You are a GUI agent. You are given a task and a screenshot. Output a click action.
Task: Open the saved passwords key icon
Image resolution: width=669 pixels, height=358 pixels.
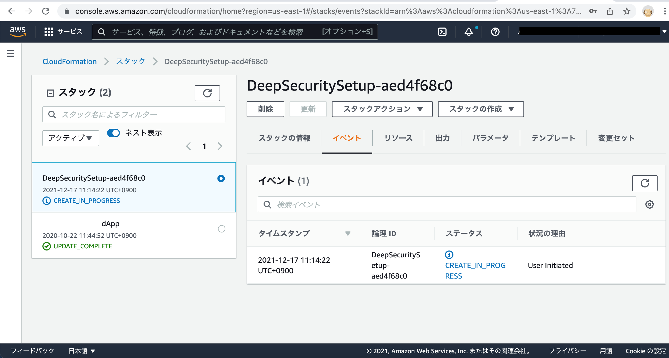(x=593, y=11)
